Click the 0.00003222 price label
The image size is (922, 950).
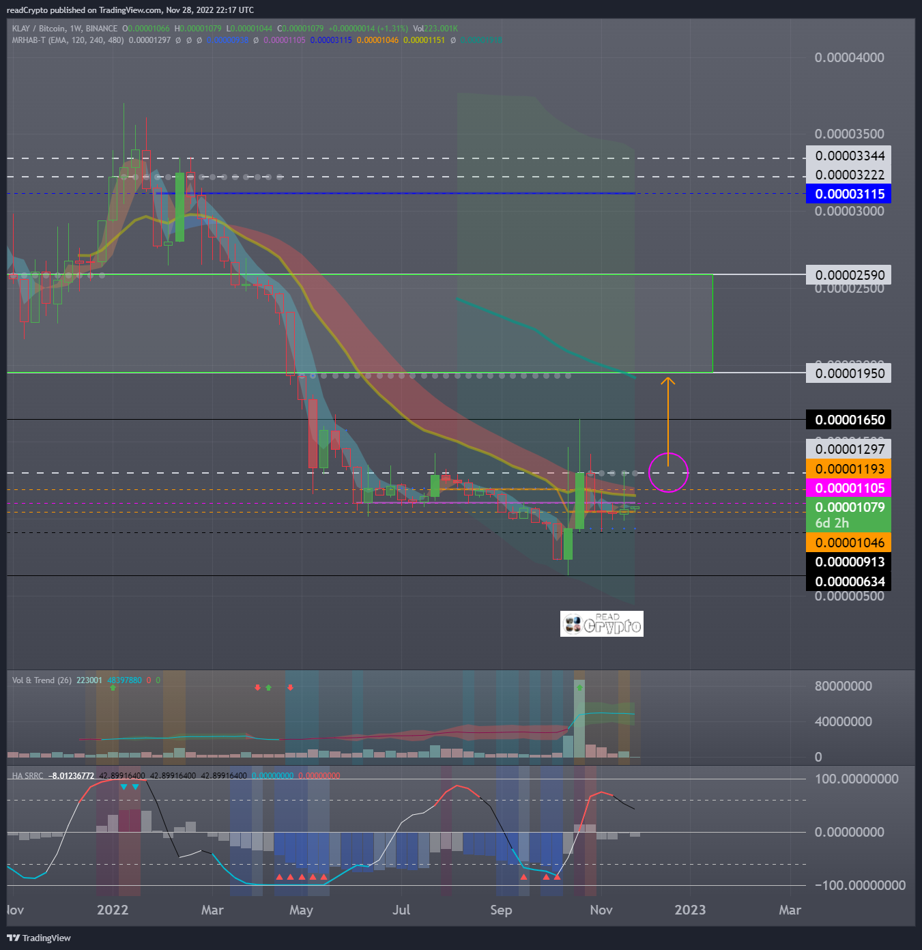point(849,175)
